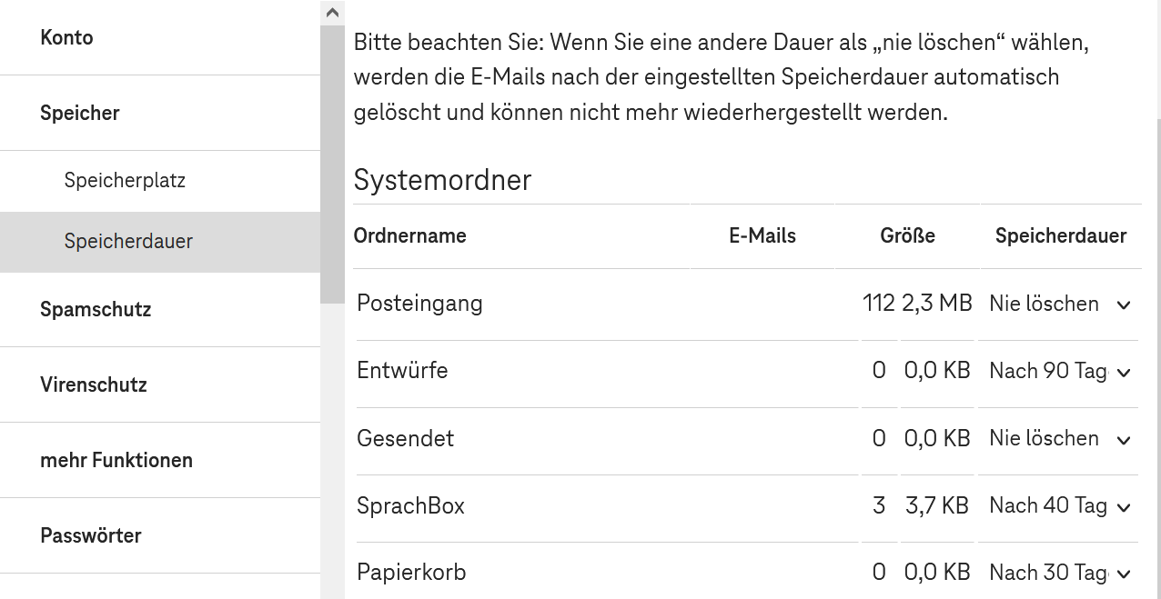
Task: Click chevron arrow beside Papierkorb duration
Action: [1124, 574]
